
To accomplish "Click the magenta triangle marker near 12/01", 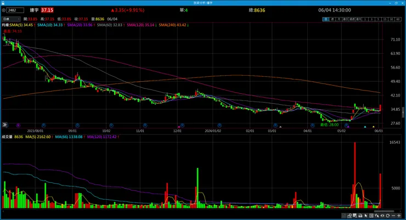I will point(179,127).
